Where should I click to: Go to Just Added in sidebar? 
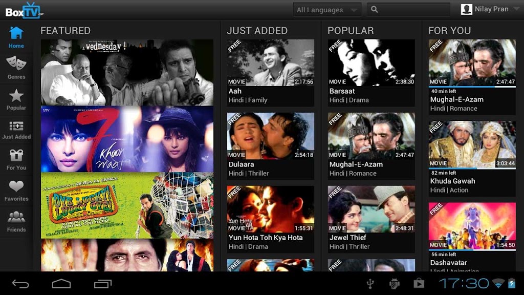pos(16,130)
